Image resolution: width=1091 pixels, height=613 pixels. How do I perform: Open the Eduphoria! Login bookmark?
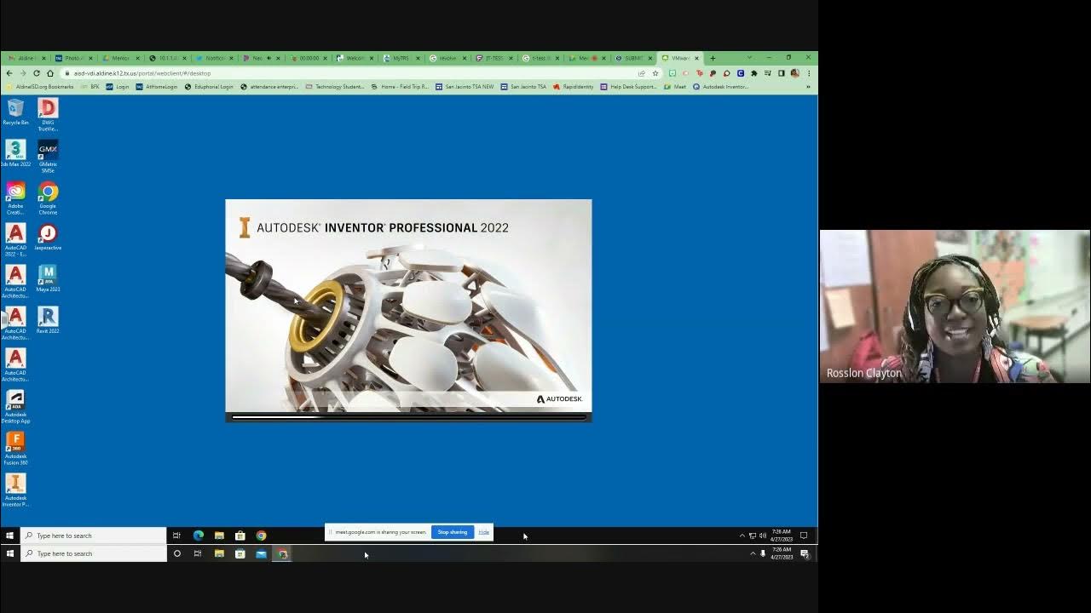point(209,87)
